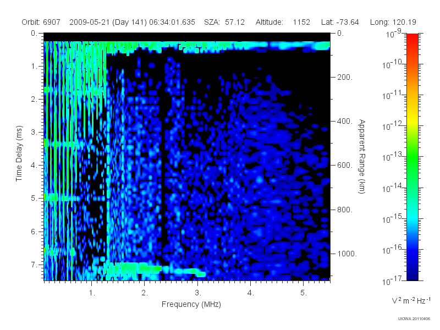Viewport: 440px width, 330px height.
Task: Click the 'SZA: 57.12' value
Action: pos(224,22)
